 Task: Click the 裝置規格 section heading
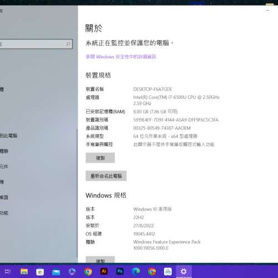point(98,75)
